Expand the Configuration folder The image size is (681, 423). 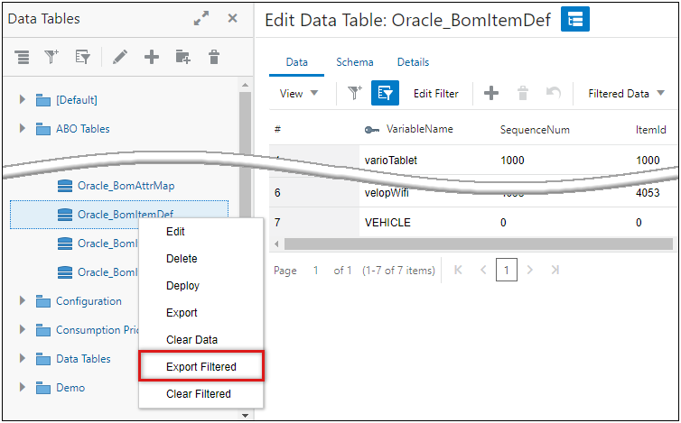[23, 300]
